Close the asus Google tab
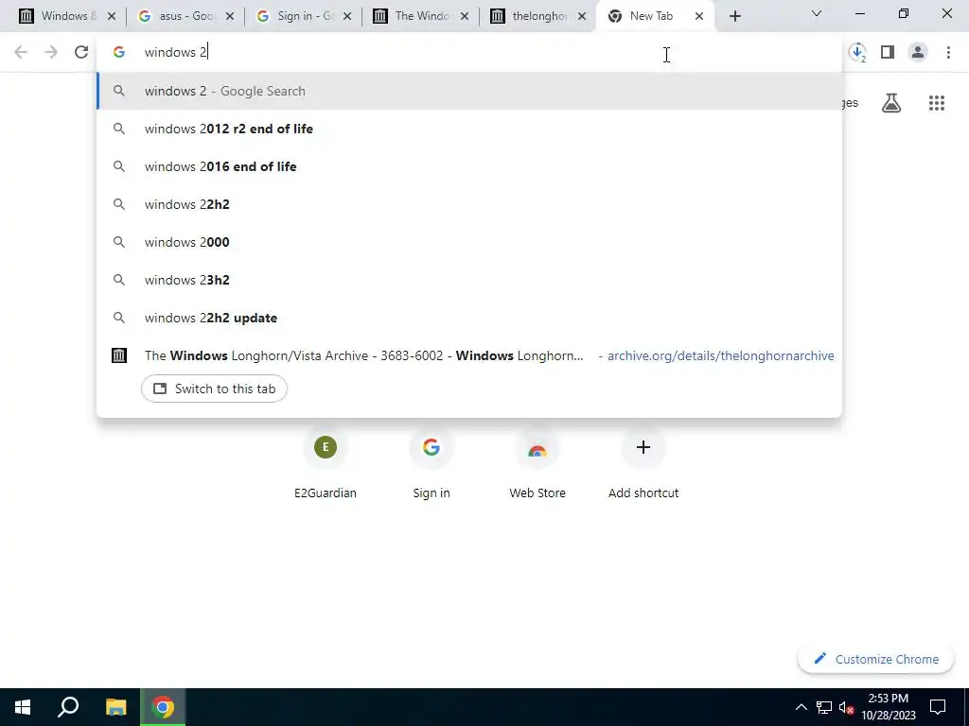Screen dimensions: 969x726 point(229,17)
